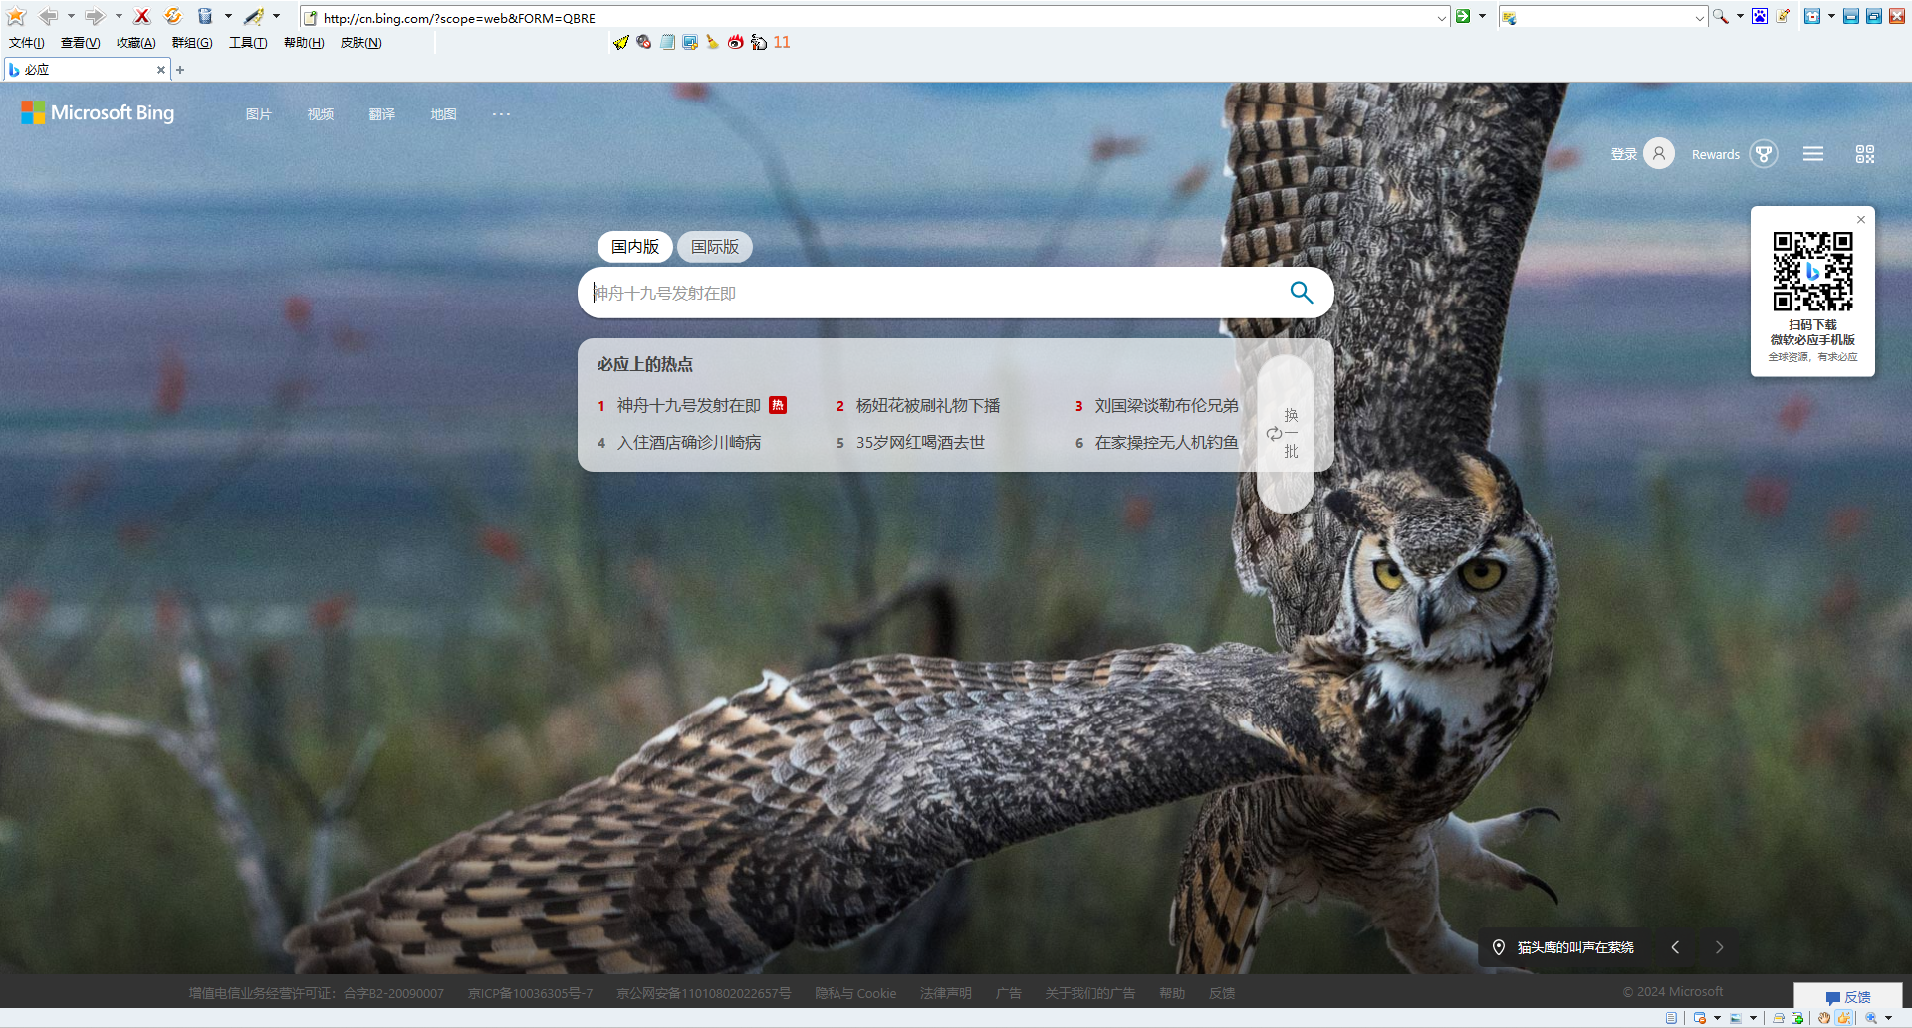Select the 国内版 search scope

pos(635,247)
